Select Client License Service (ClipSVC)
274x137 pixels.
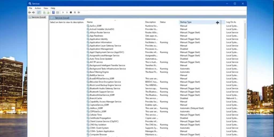[104, 121]
